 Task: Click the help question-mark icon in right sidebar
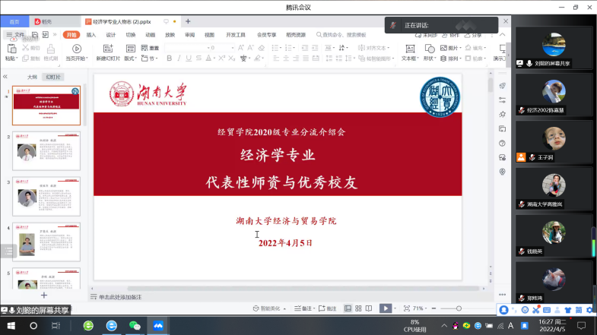(502, 144)
